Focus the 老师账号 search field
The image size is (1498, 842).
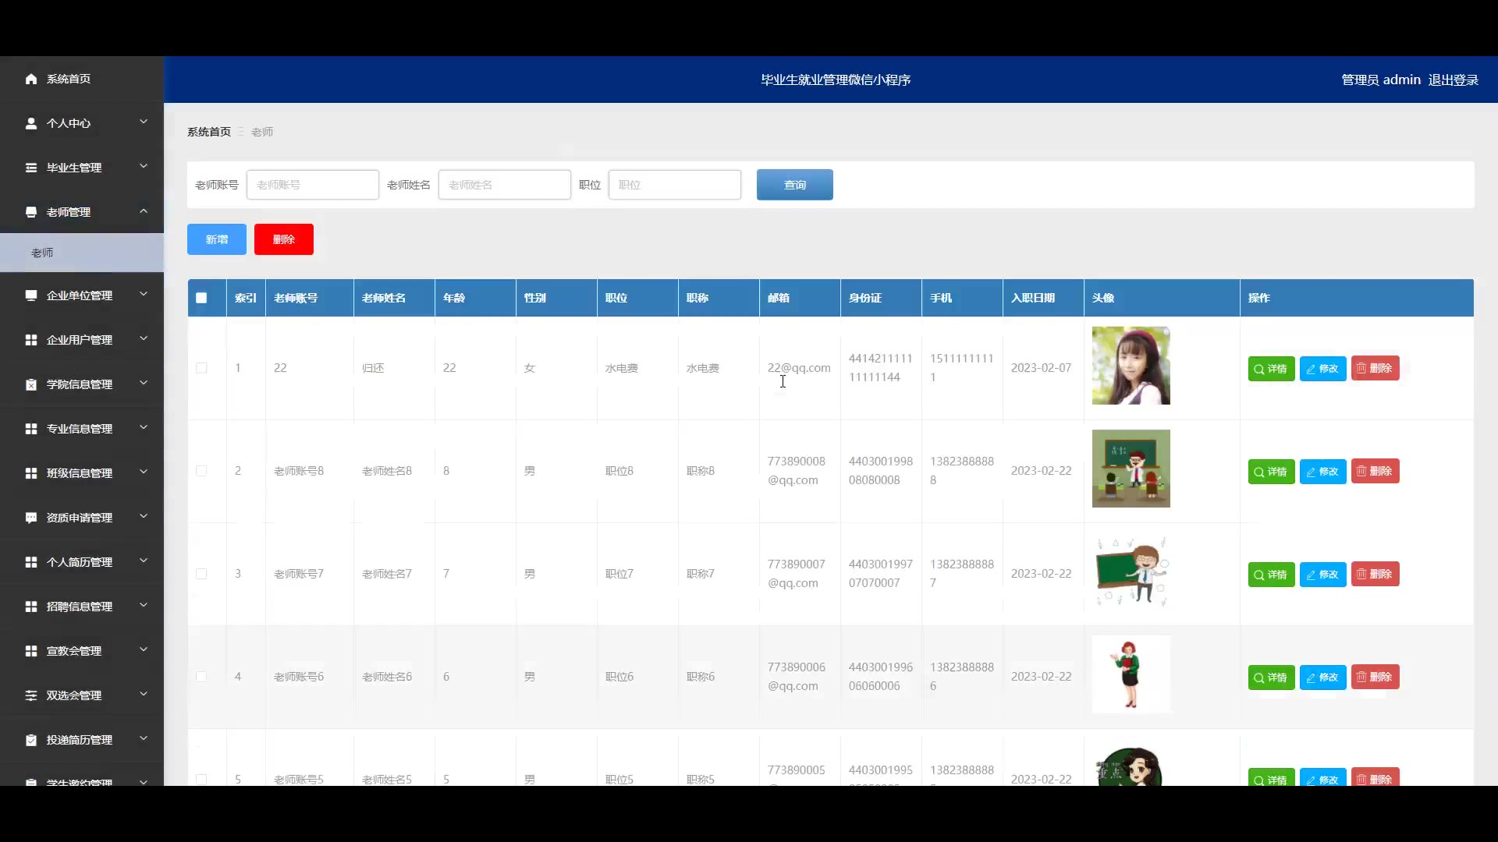[313, 185]
